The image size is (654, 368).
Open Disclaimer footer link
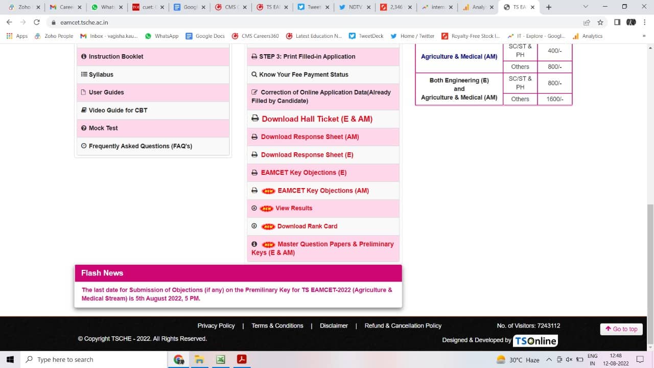(334, 326)
